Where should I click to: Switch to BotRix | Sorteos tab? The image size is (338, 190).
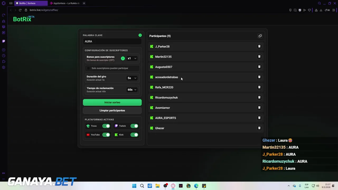[x=31, y=3]
